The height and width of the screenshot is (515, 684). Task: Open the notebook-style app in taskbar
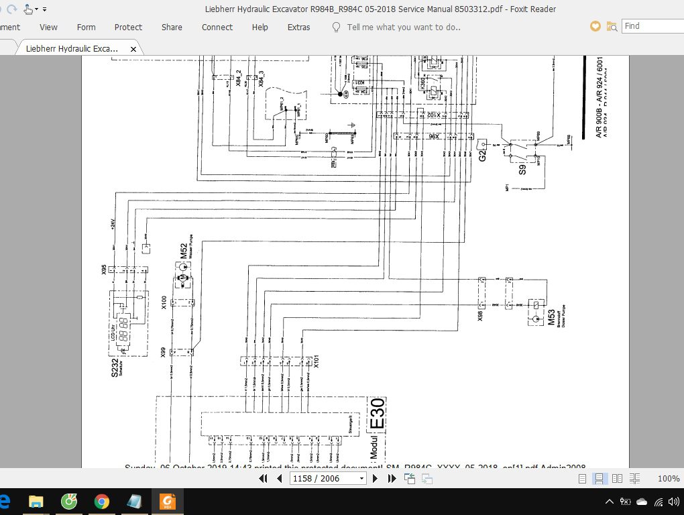(134, 502)
